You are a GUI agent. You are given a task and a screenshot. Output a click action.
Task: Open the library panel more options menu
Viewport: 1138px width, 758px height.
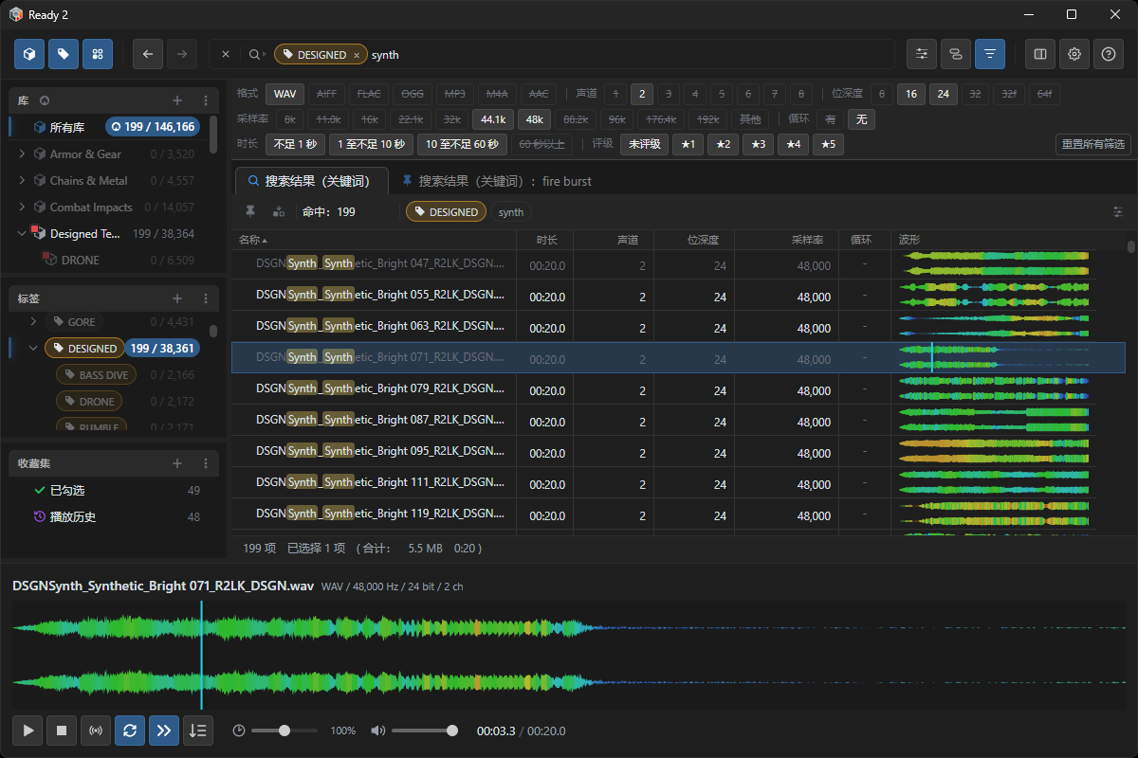click(x=206, y=100)
